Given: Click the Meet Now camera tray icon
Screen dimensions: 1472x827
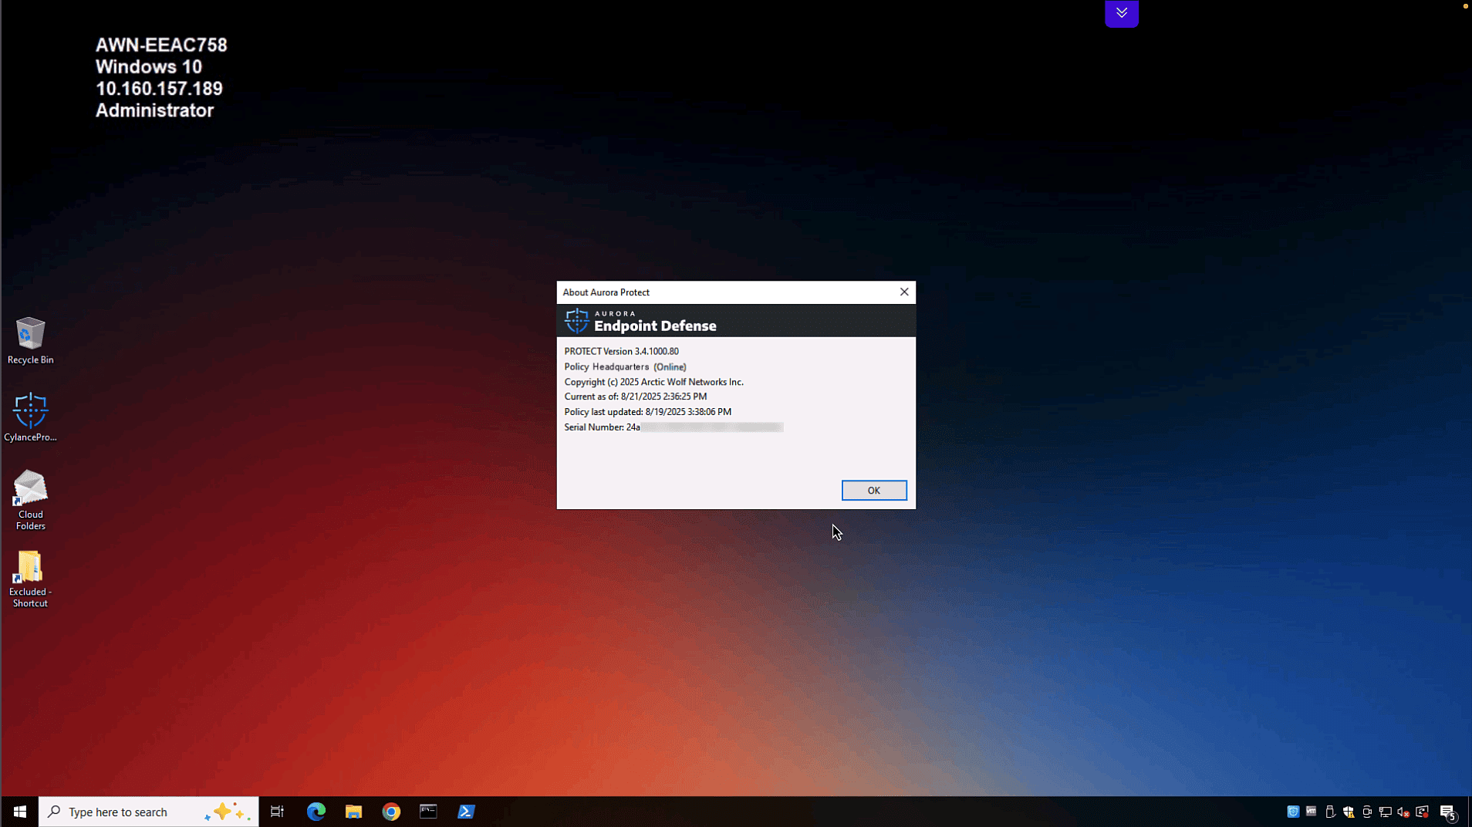Looking at the screenshot, I should coord(1367,812).
